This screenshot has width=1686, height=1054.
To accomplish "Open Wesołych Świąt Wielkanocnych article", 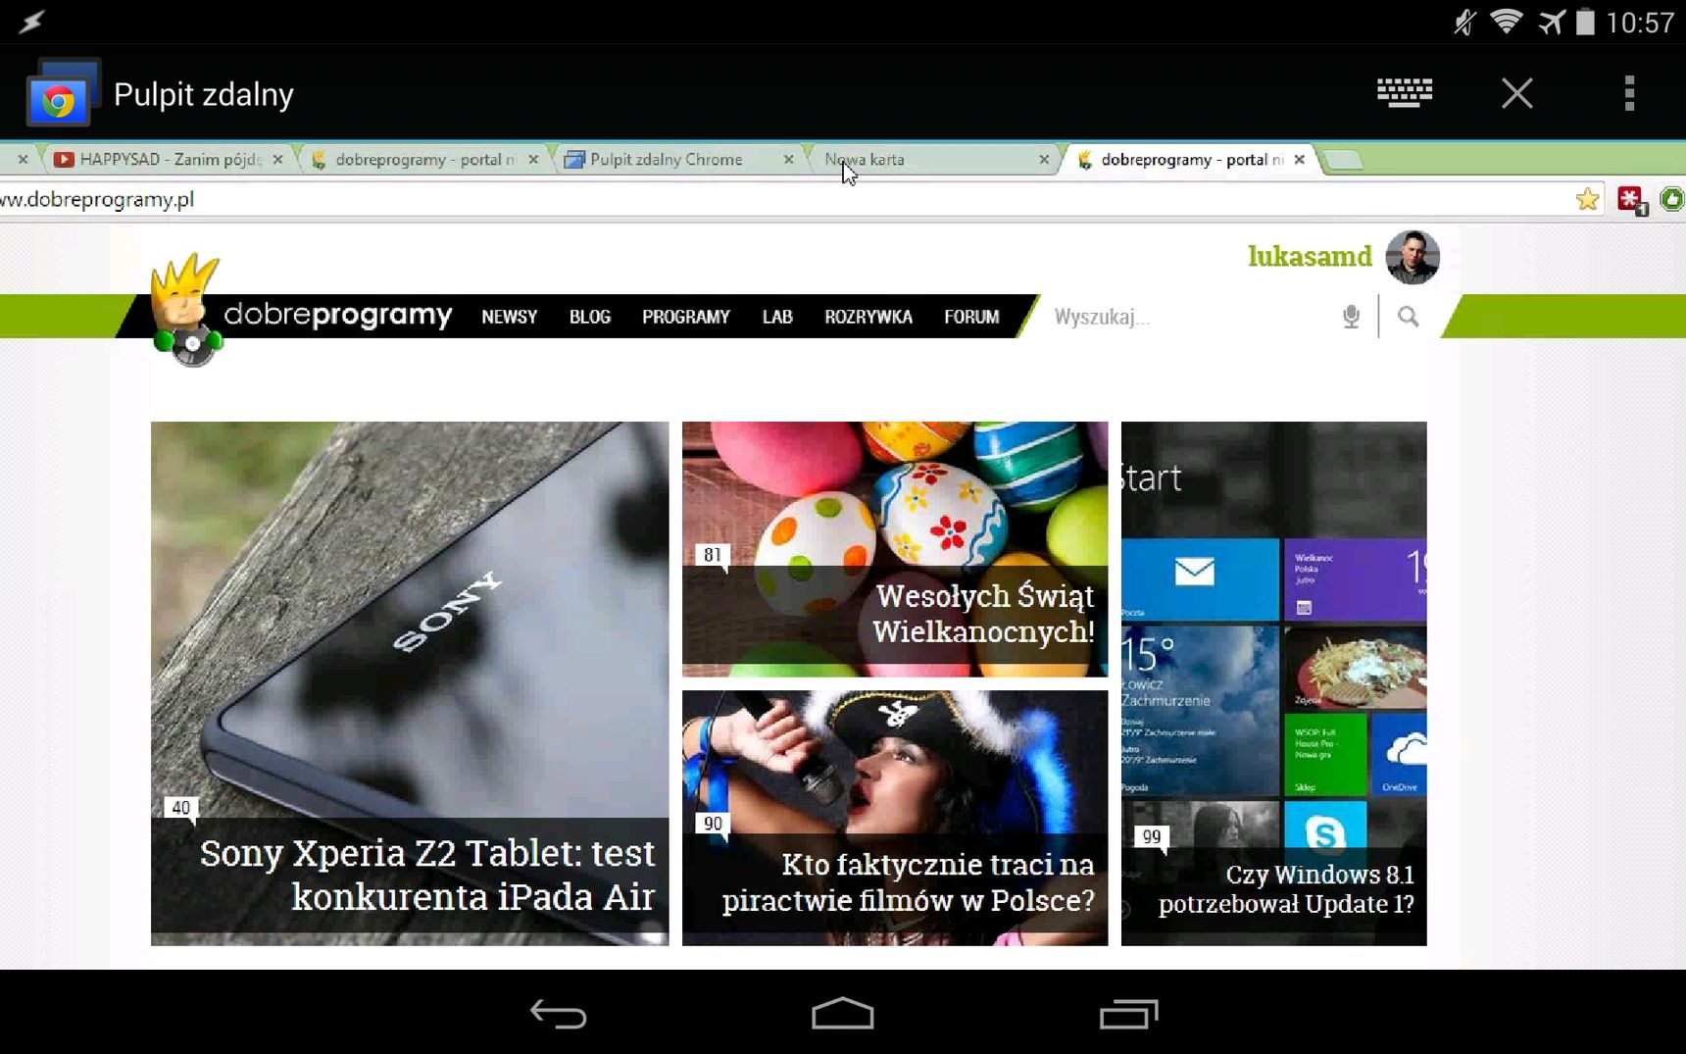I will 895,549.
